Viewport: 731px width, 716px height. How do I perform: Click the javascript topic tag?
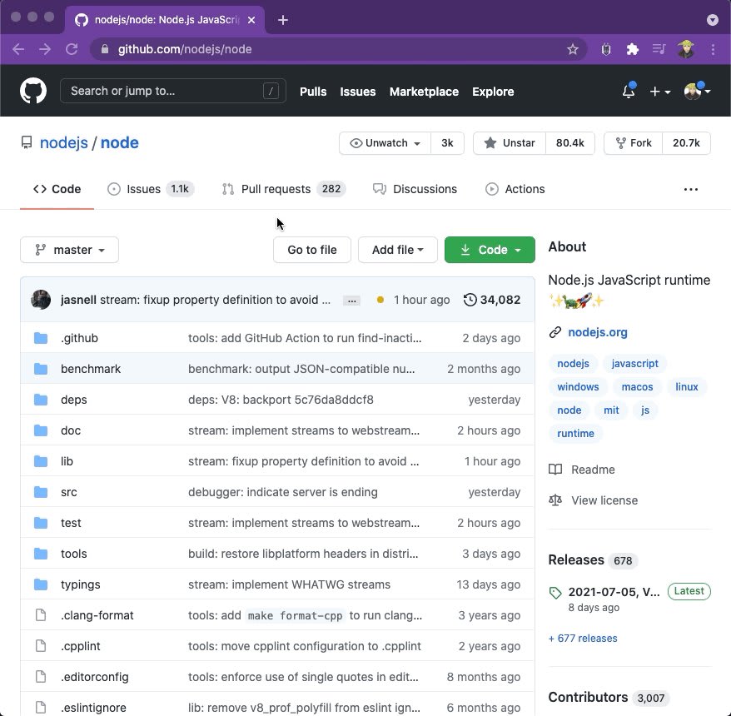(x=635, y=364)
